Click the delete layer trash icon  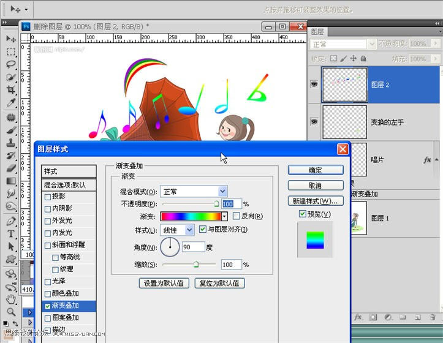pos(432,317)
